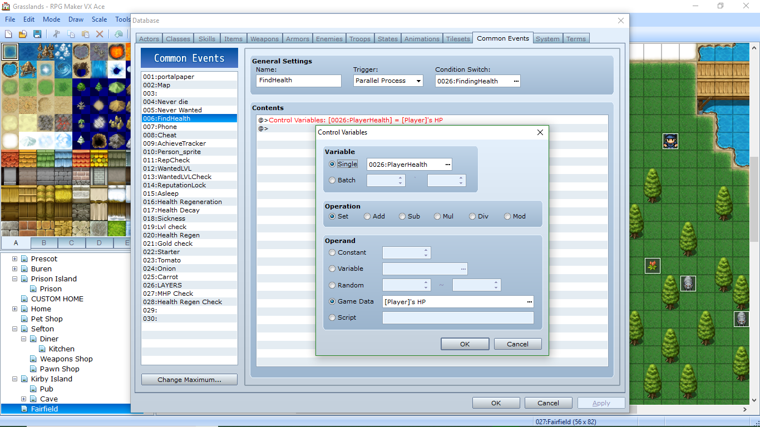Image resolution: width=760 pixels, height=427 pixels.
Task: Open the Draw menu
Action: (x=76, y=19)
